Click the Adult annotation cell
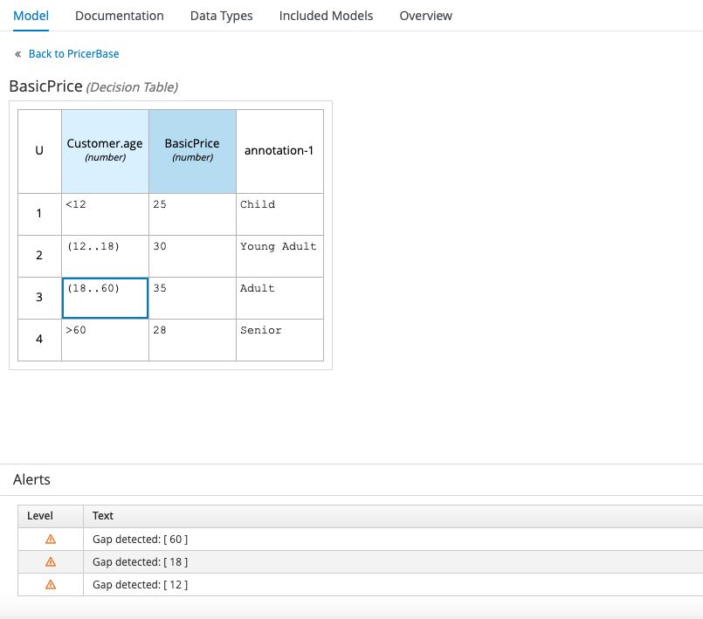 [279, 298]
